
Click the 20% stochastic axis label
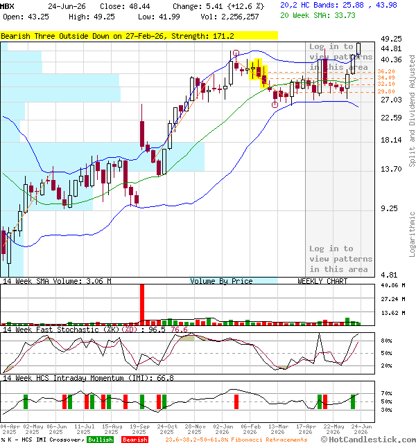(387, 365)
